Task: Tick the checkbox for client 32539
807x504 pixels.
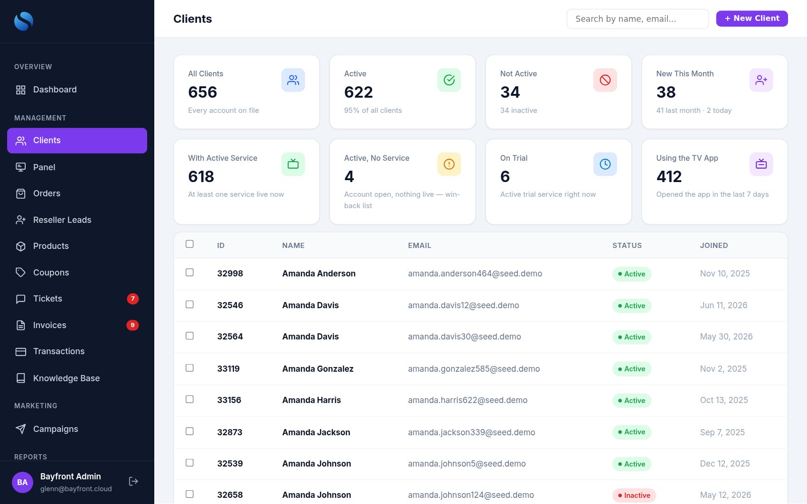Action: coord(189,462)
